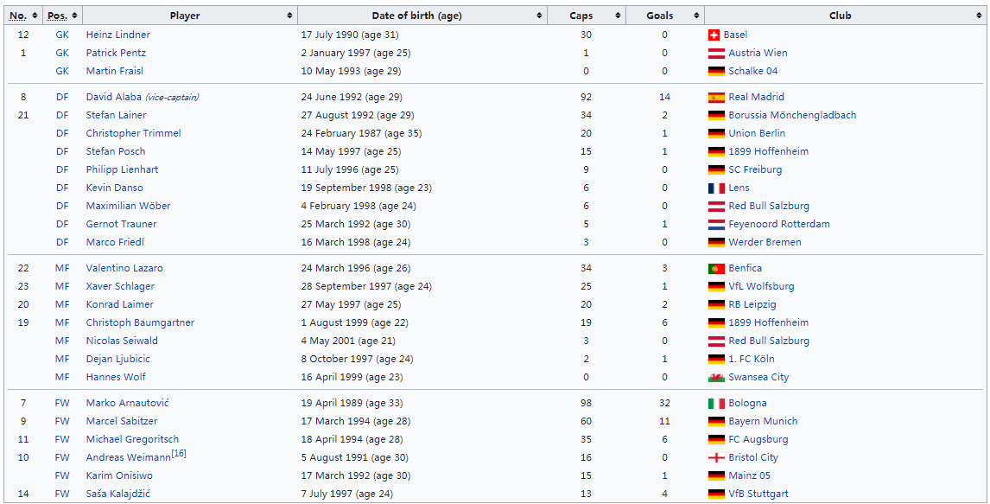Screen dimensions: 990x504
Task: Open Marko Arnautović player link
Action: [127, 404]
